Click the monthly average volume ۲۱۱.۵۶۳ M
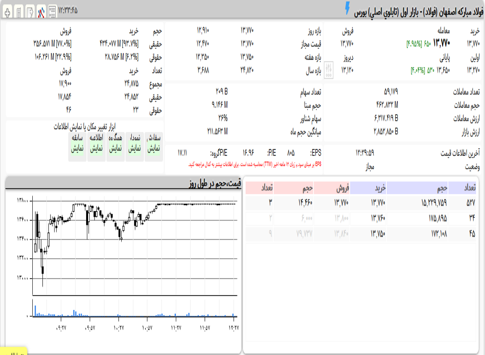The height and width of the screenshot is (355, 485). pos(217,132)
